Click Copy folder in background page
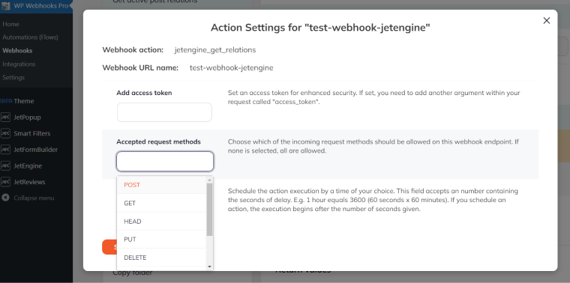The height and width of the screenshot is (283, 570). tap(133, 273)
